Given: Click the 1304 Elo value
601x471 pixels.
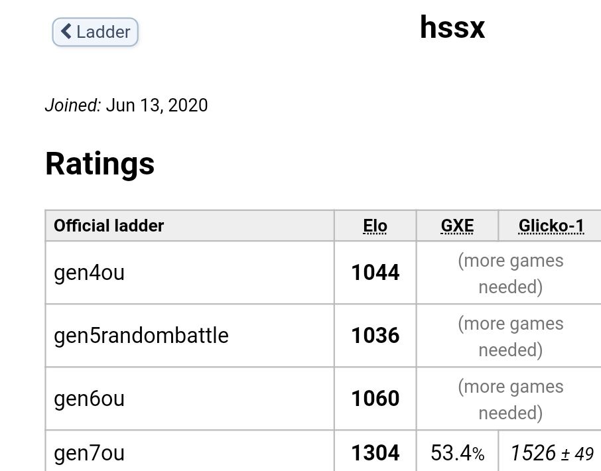Looking at the screenshot, I should [x=375, y=453].
